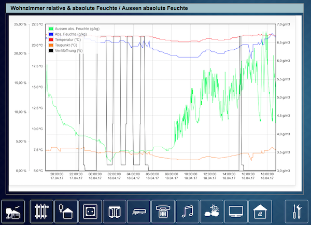Click the 02:00:00 18.04.17 time label

tap(114, 176)
